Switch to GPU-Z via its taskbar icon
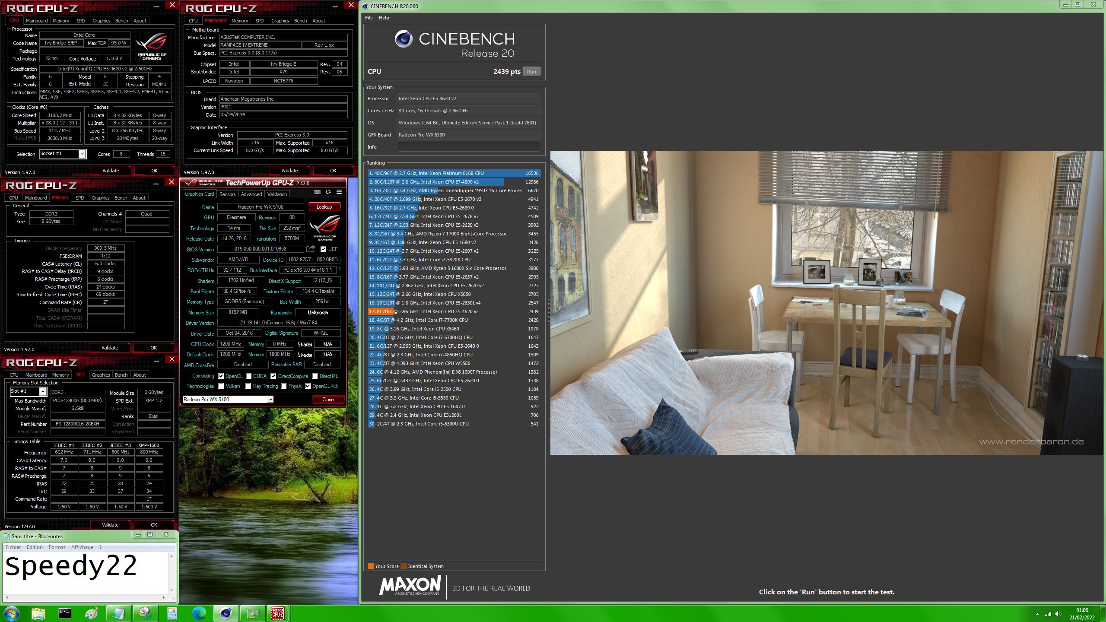Image resolution: width=1106 pixels, height=622 pixels. tap(252, 613)
